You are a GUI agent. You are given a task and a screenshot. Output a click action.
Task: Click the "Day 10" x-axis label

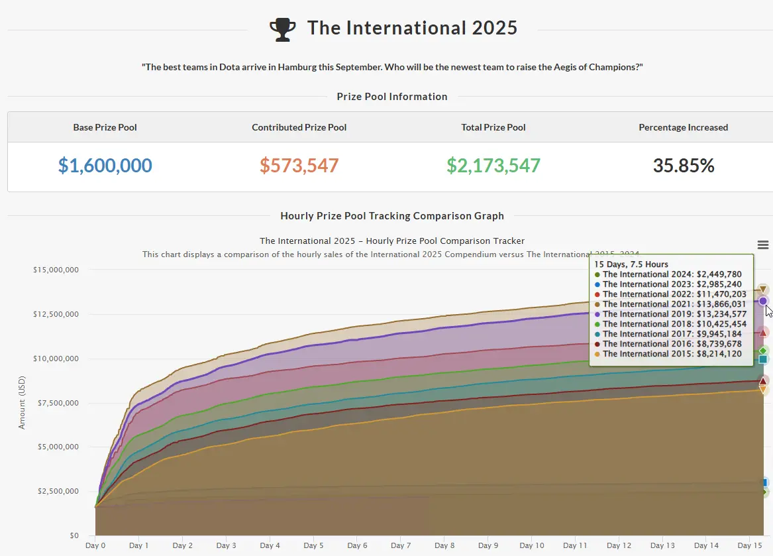pos(532,545)
